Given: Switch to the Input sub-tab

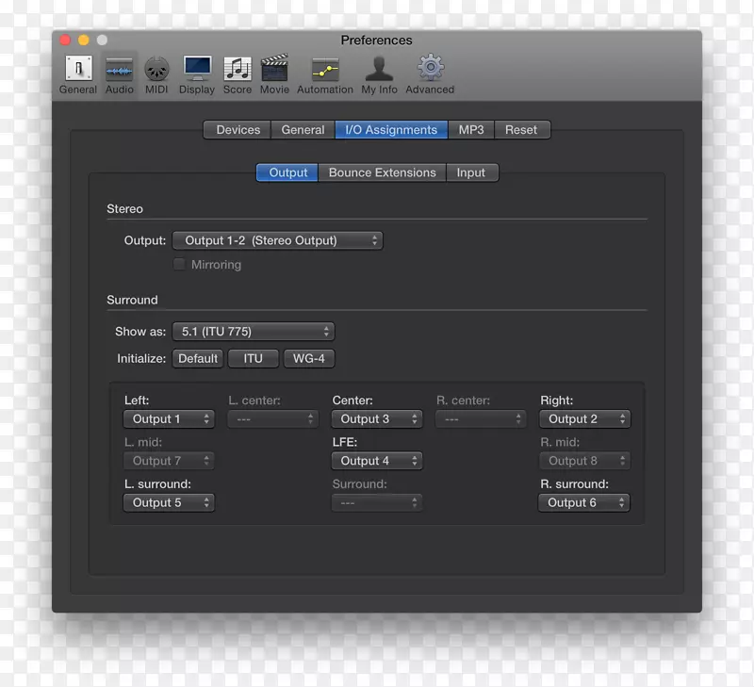Looking at the screenshot, I should pyautogui.click(x=471, y=172).
